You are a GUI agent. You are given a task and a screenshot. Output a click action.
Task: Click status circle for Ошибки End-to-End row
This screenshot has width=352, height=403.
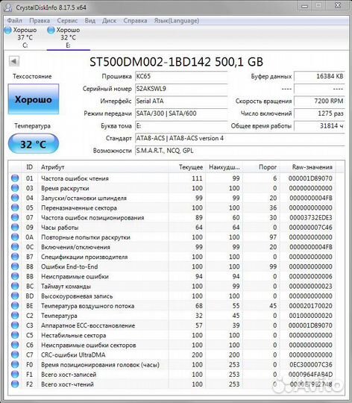(x=15, y=266)
